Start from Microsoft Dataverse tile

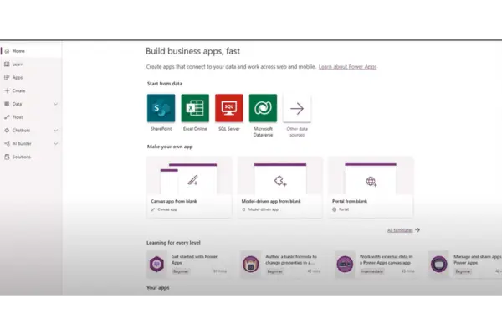click(263, 108)
